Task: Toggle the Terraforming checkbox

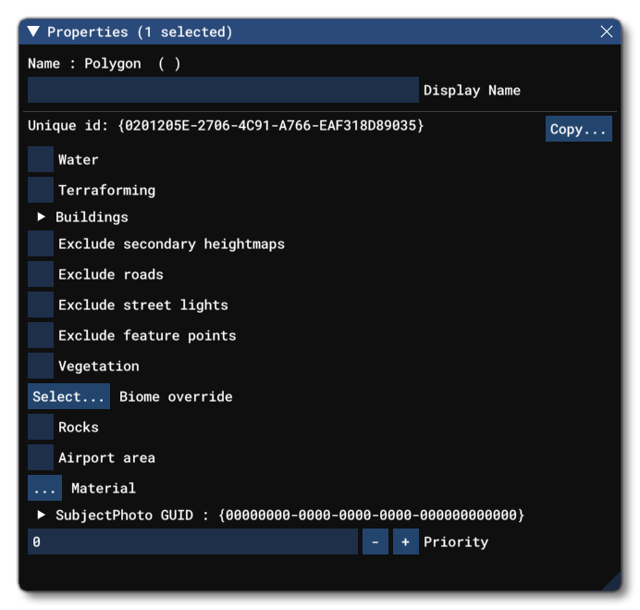Action: pos(41,190)
